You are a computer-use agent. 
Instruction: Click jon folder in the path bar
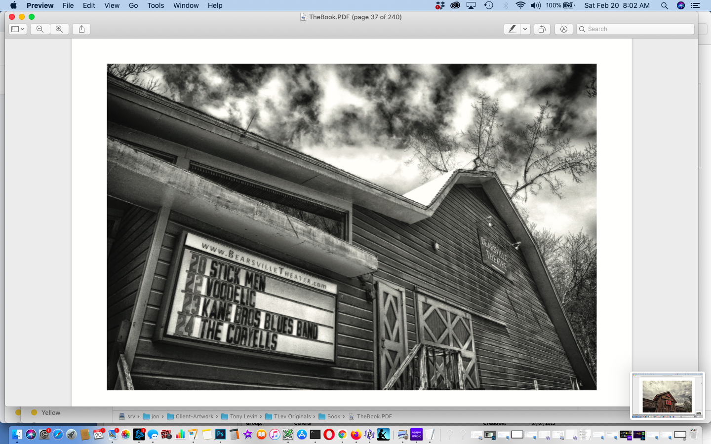tap(151, 416)
